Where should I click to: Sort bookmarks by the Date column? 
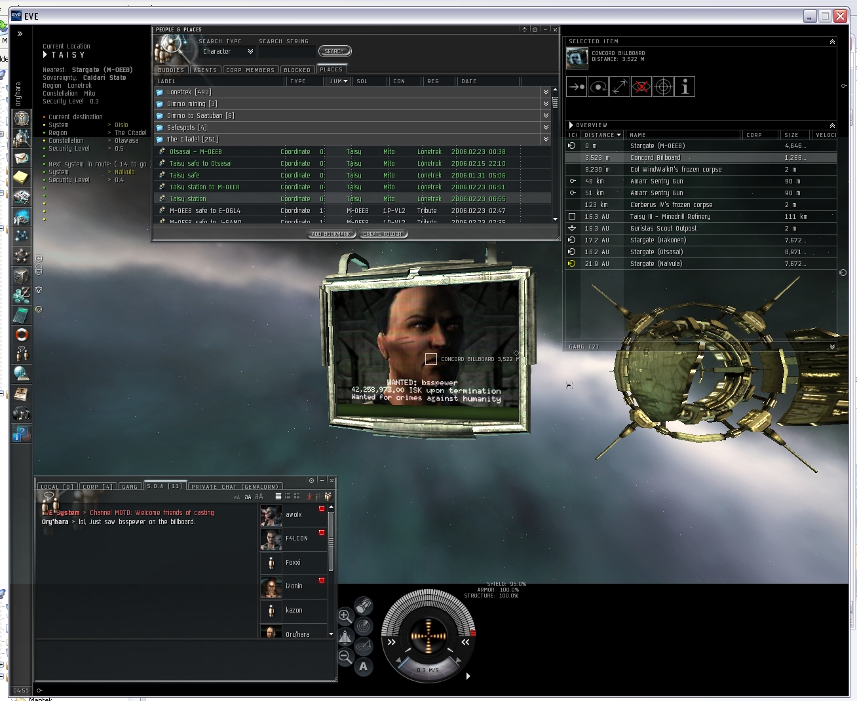489,81
